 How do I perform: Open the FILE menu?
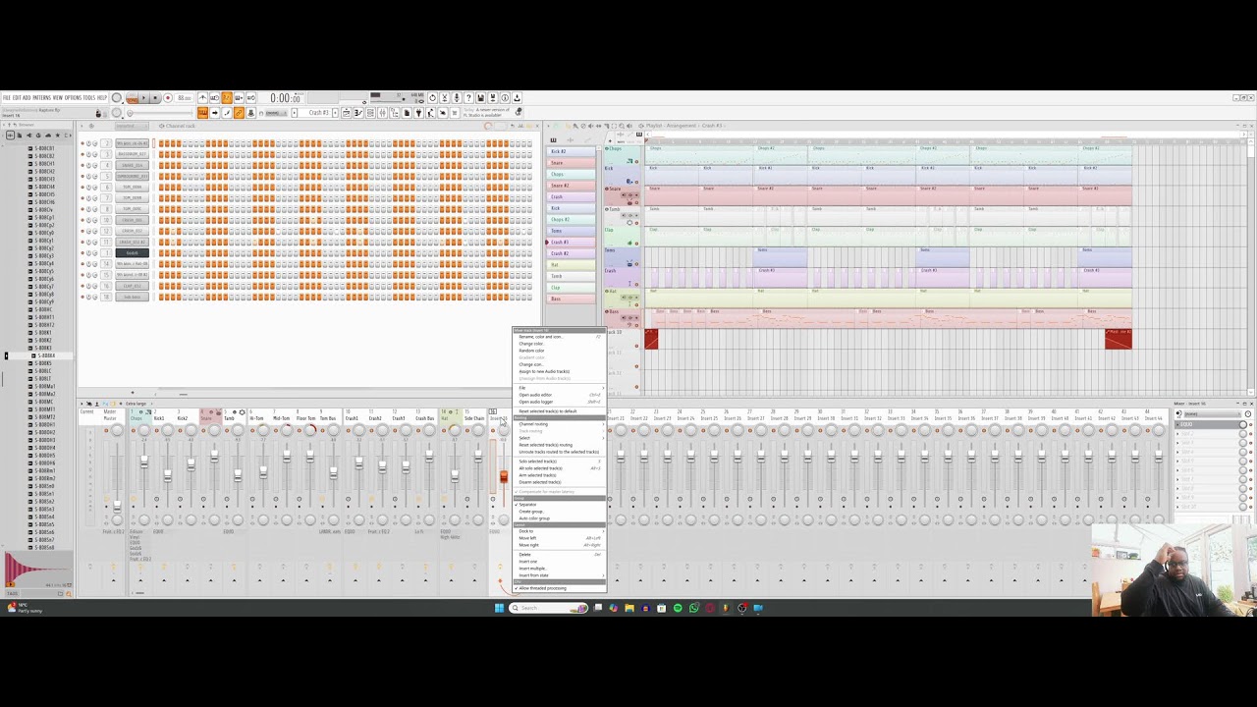8,97
